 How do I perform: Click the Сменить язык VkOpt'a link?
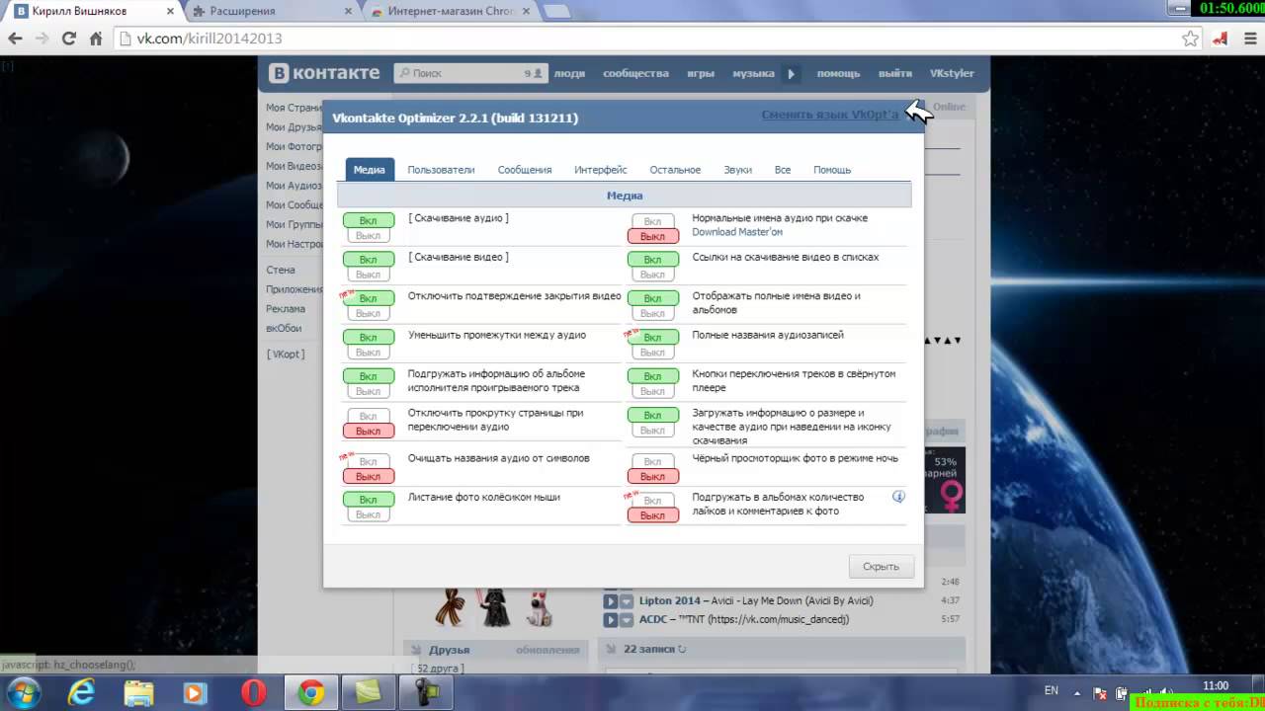click(830, 115)
